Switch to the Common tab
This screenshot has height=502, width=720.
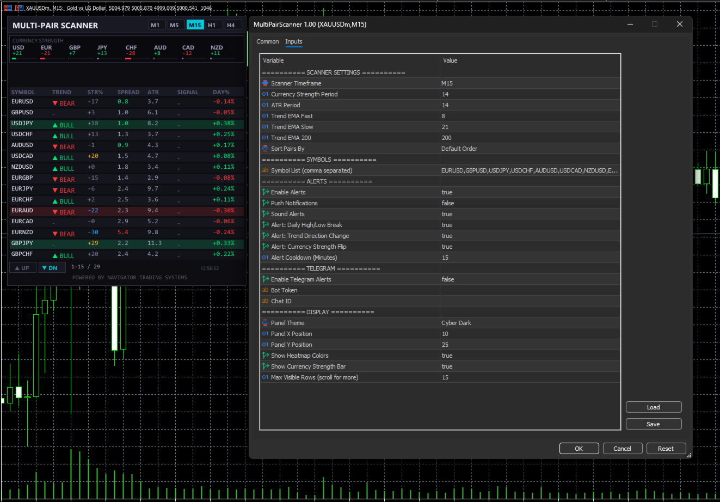[267, 41]
